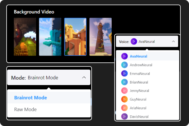
Task: Play the BrianNeural voice preview
Action: [124, 82]
